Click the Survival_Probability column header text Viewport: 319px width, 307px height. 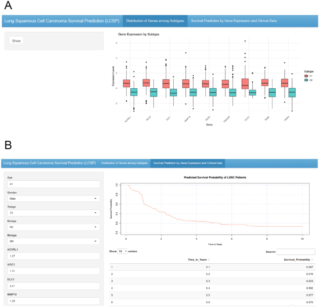[x=297, y=260]
